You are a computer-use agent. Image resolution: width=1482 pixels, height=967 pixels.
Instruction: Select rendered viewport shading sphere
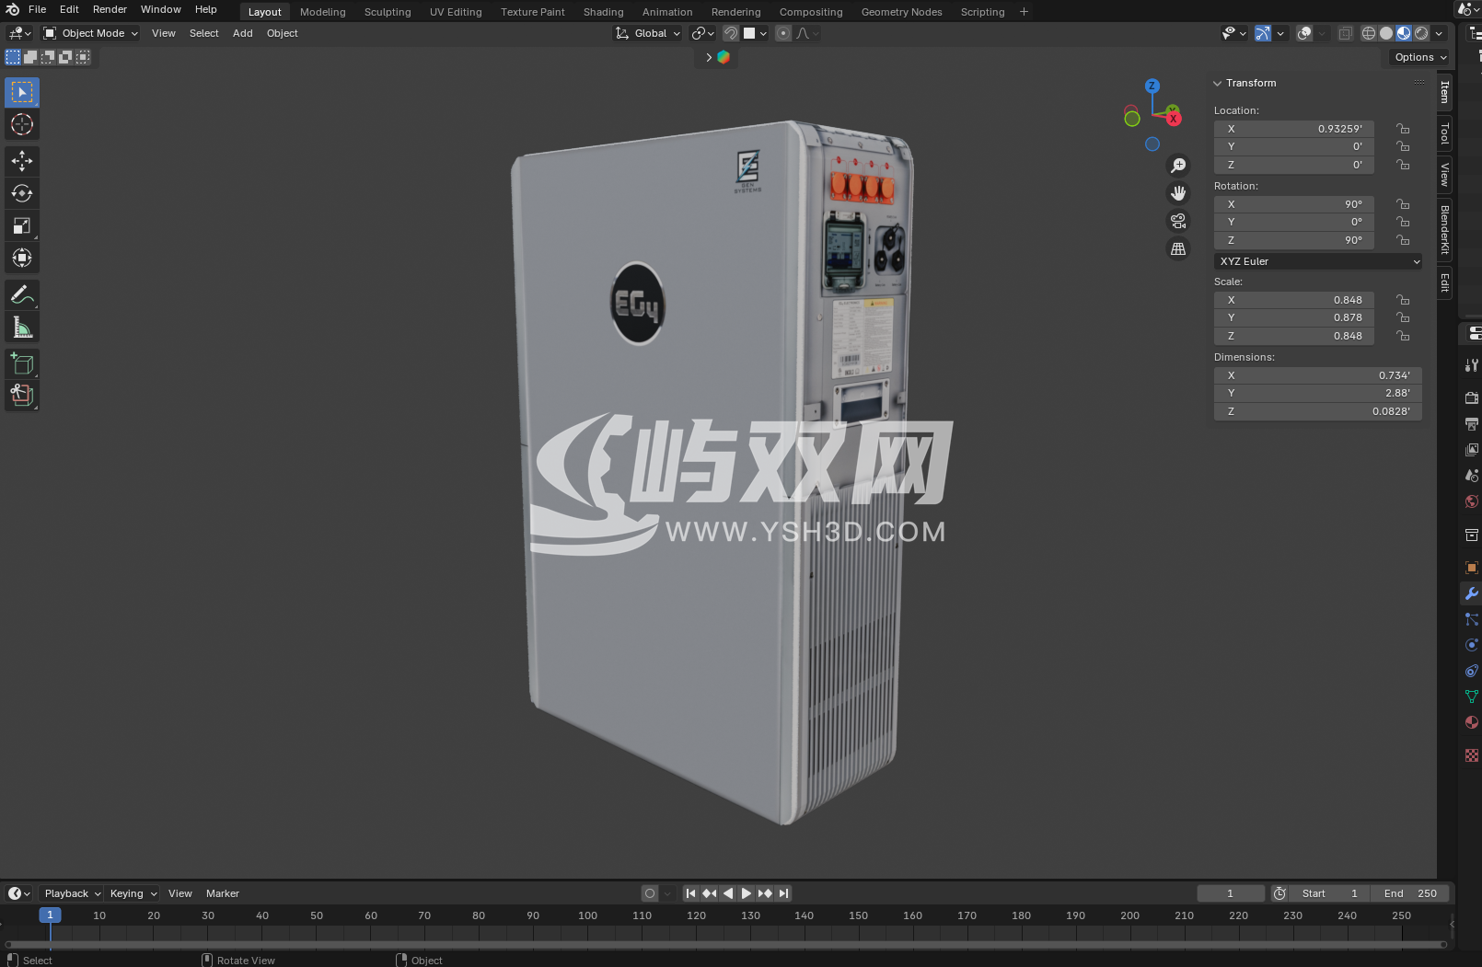[x=1421, y=33]
